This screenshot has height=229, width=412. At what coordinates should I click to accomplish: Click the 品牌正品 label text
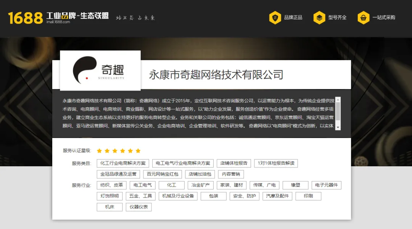coord(293,17)
